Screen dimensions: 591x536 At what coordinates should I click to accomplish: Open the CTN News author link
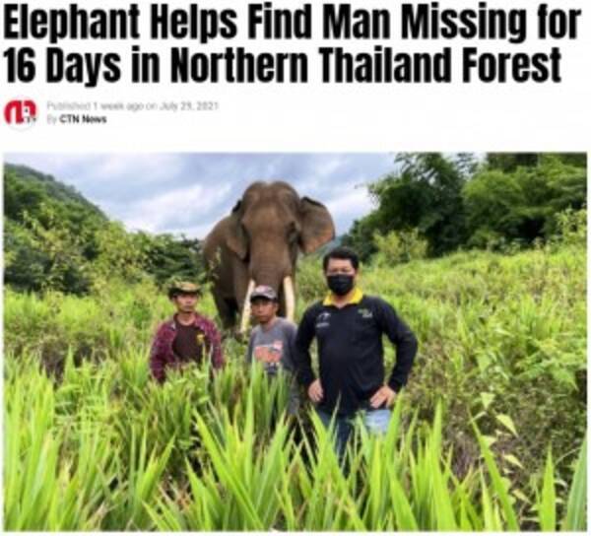tap(84, 119)
